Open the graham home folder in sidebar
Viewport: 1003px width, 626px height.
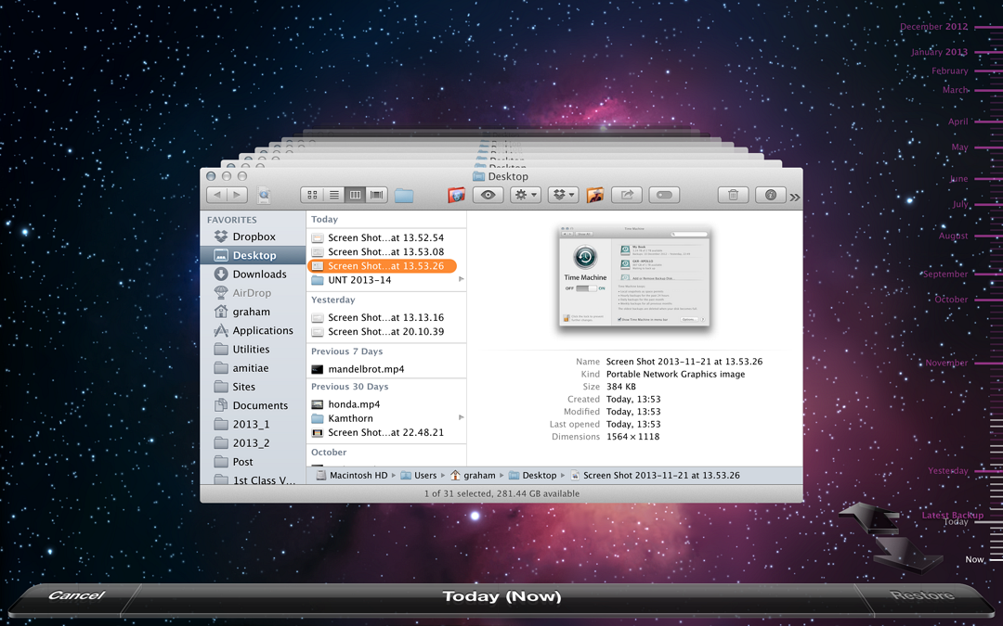[253, 312]
